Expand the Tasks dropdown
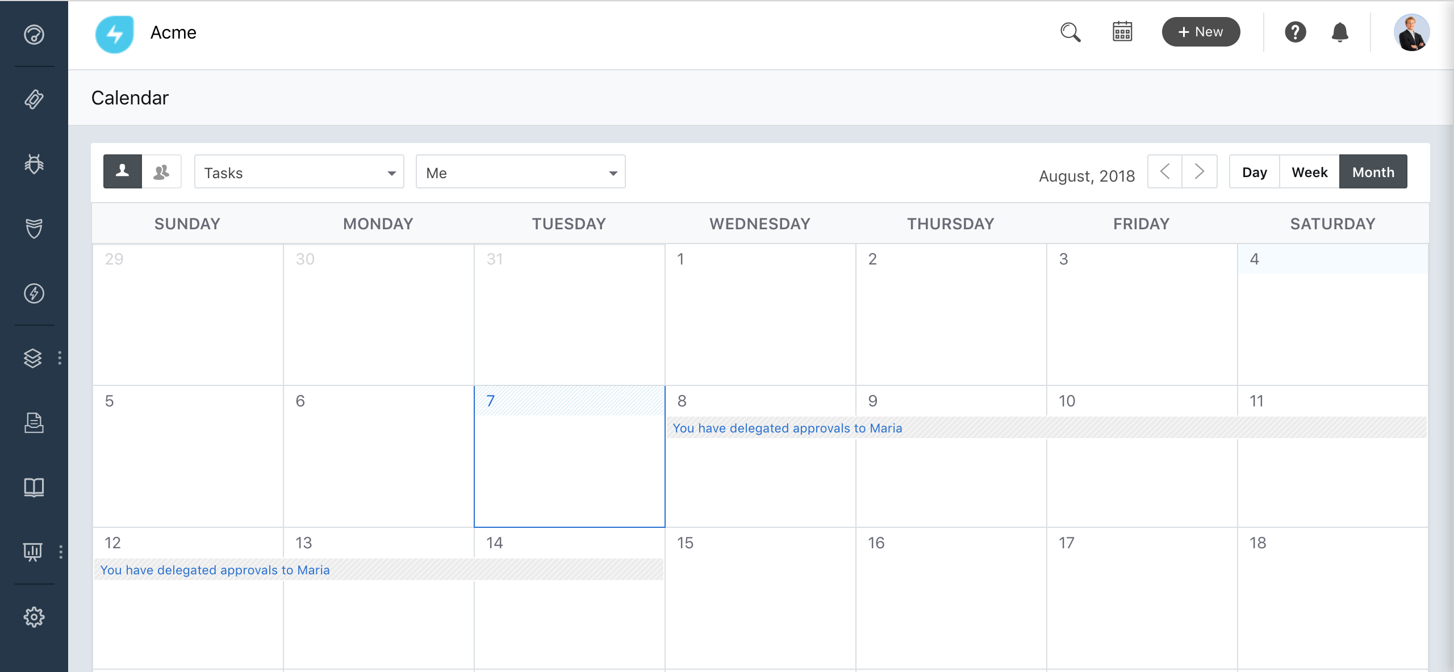The height and width of the screenshot is (672, 1454). click(299, 173)
